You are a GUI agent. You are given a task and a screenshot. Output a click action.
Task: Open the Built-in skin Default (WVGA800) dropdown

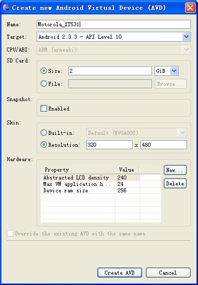click(x=183, y=133)
